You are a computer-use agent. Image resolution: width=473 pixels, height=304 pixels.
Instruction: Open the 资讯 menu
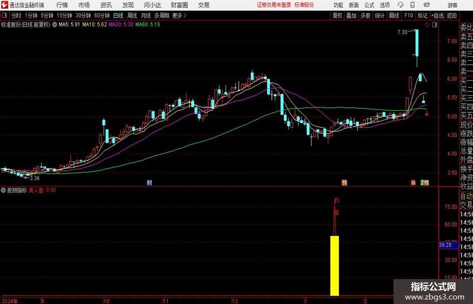tap(106, 5)
